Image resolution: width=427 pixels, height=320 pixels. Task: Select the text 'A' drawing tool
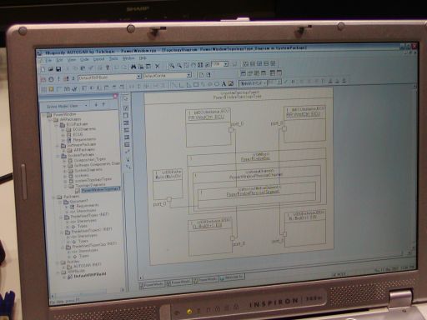(x=224, y=83)
